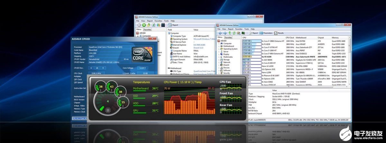386x143 pixels.
Task: Click the up-level arrow in summary window toolbar
Action: (x=149, y=25)
